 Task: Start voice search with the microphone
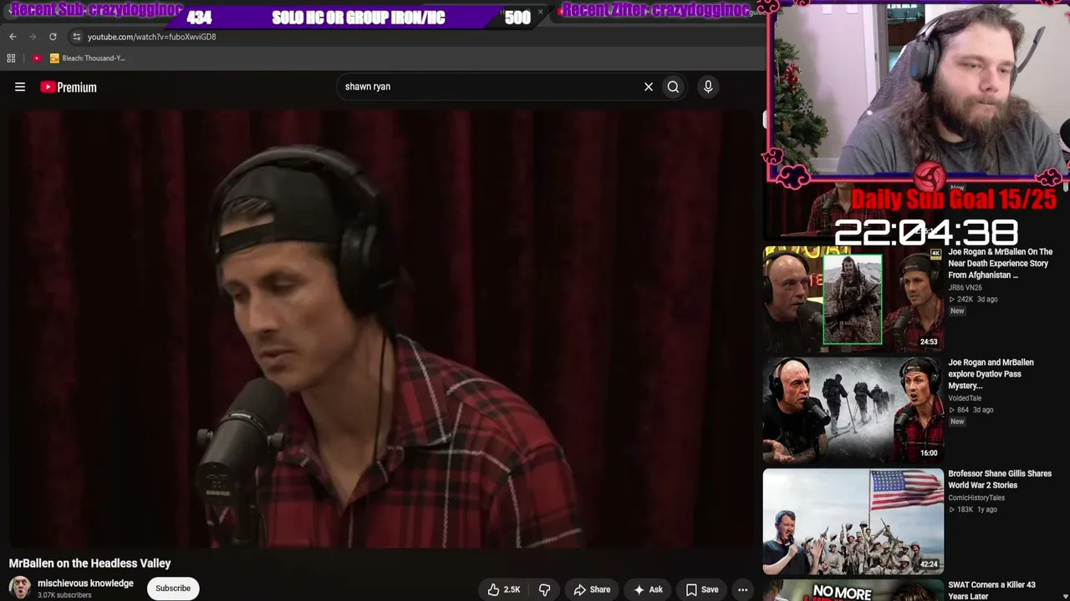coord(708,87)
